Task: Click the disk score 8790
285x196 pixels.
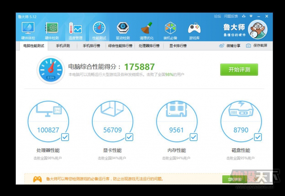Action: 241,130
